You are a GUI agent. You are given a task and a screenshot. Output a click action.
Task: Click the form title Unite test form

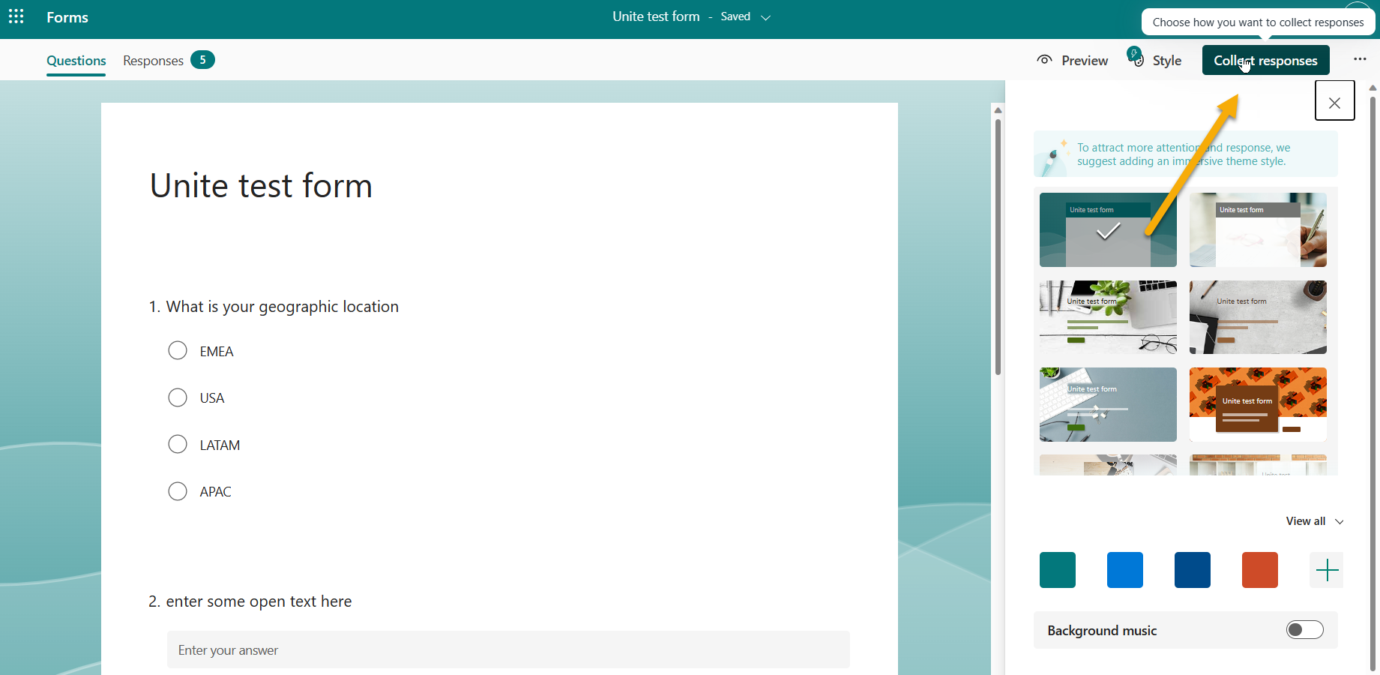(x=261, y=185)
